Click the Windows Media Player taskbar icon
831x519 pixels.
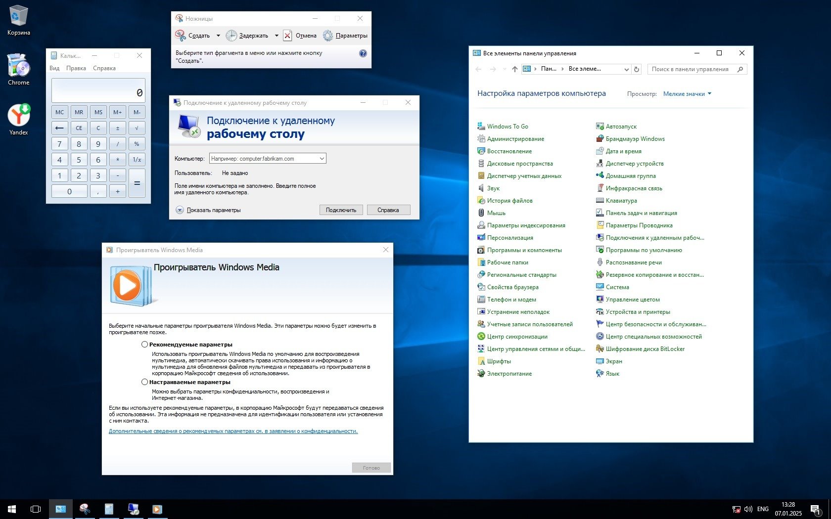pyautogui.click(x=157, y=509)
